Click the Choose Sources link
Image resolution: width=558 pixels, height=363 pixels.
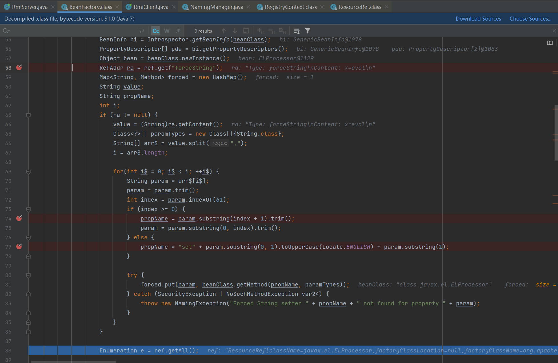pyautogui.click(x=530, y=19)
